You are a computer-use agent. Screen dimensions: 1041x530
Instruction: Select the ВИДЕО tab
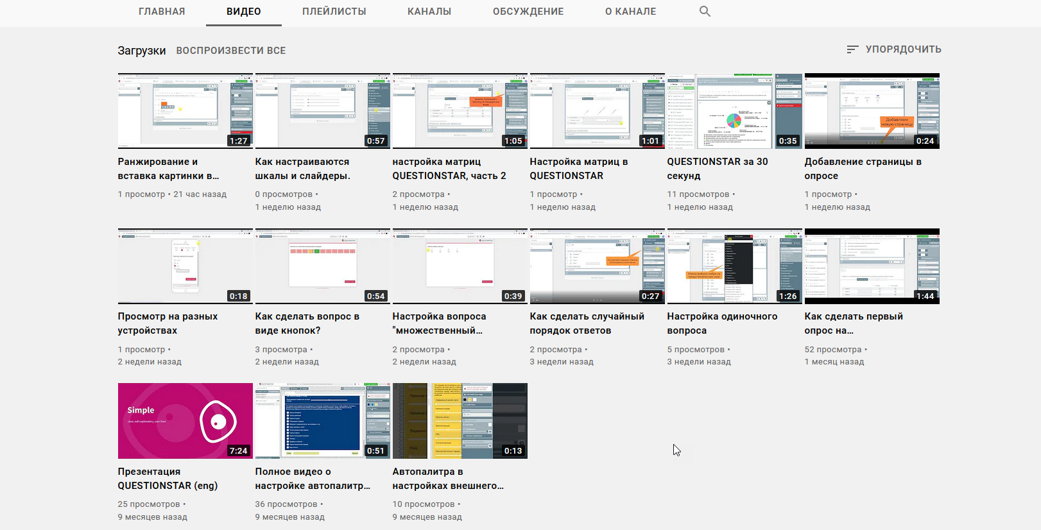(244, 12)
